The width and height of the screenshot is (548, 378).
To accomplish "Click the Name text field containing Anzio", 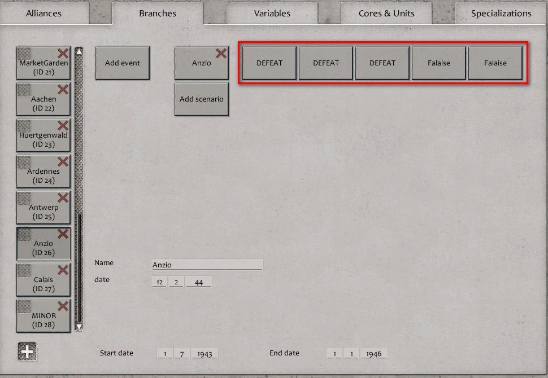I will 207,264.
